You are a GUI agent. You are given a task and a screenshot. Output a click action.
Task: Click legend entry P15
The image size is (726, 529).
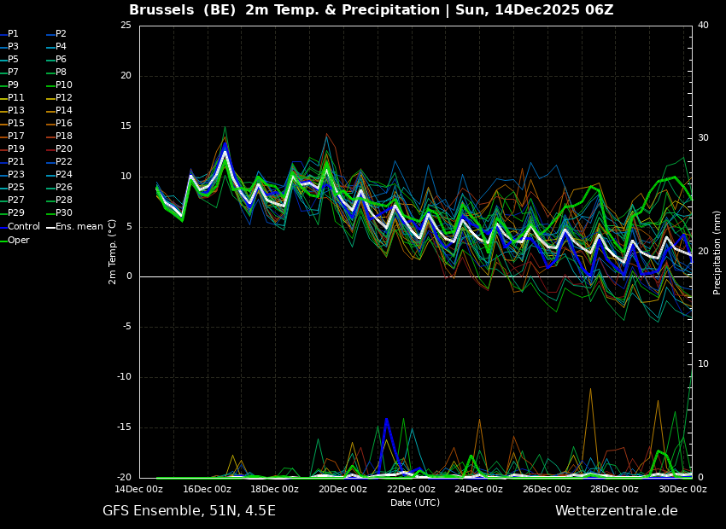coord(15,124)
